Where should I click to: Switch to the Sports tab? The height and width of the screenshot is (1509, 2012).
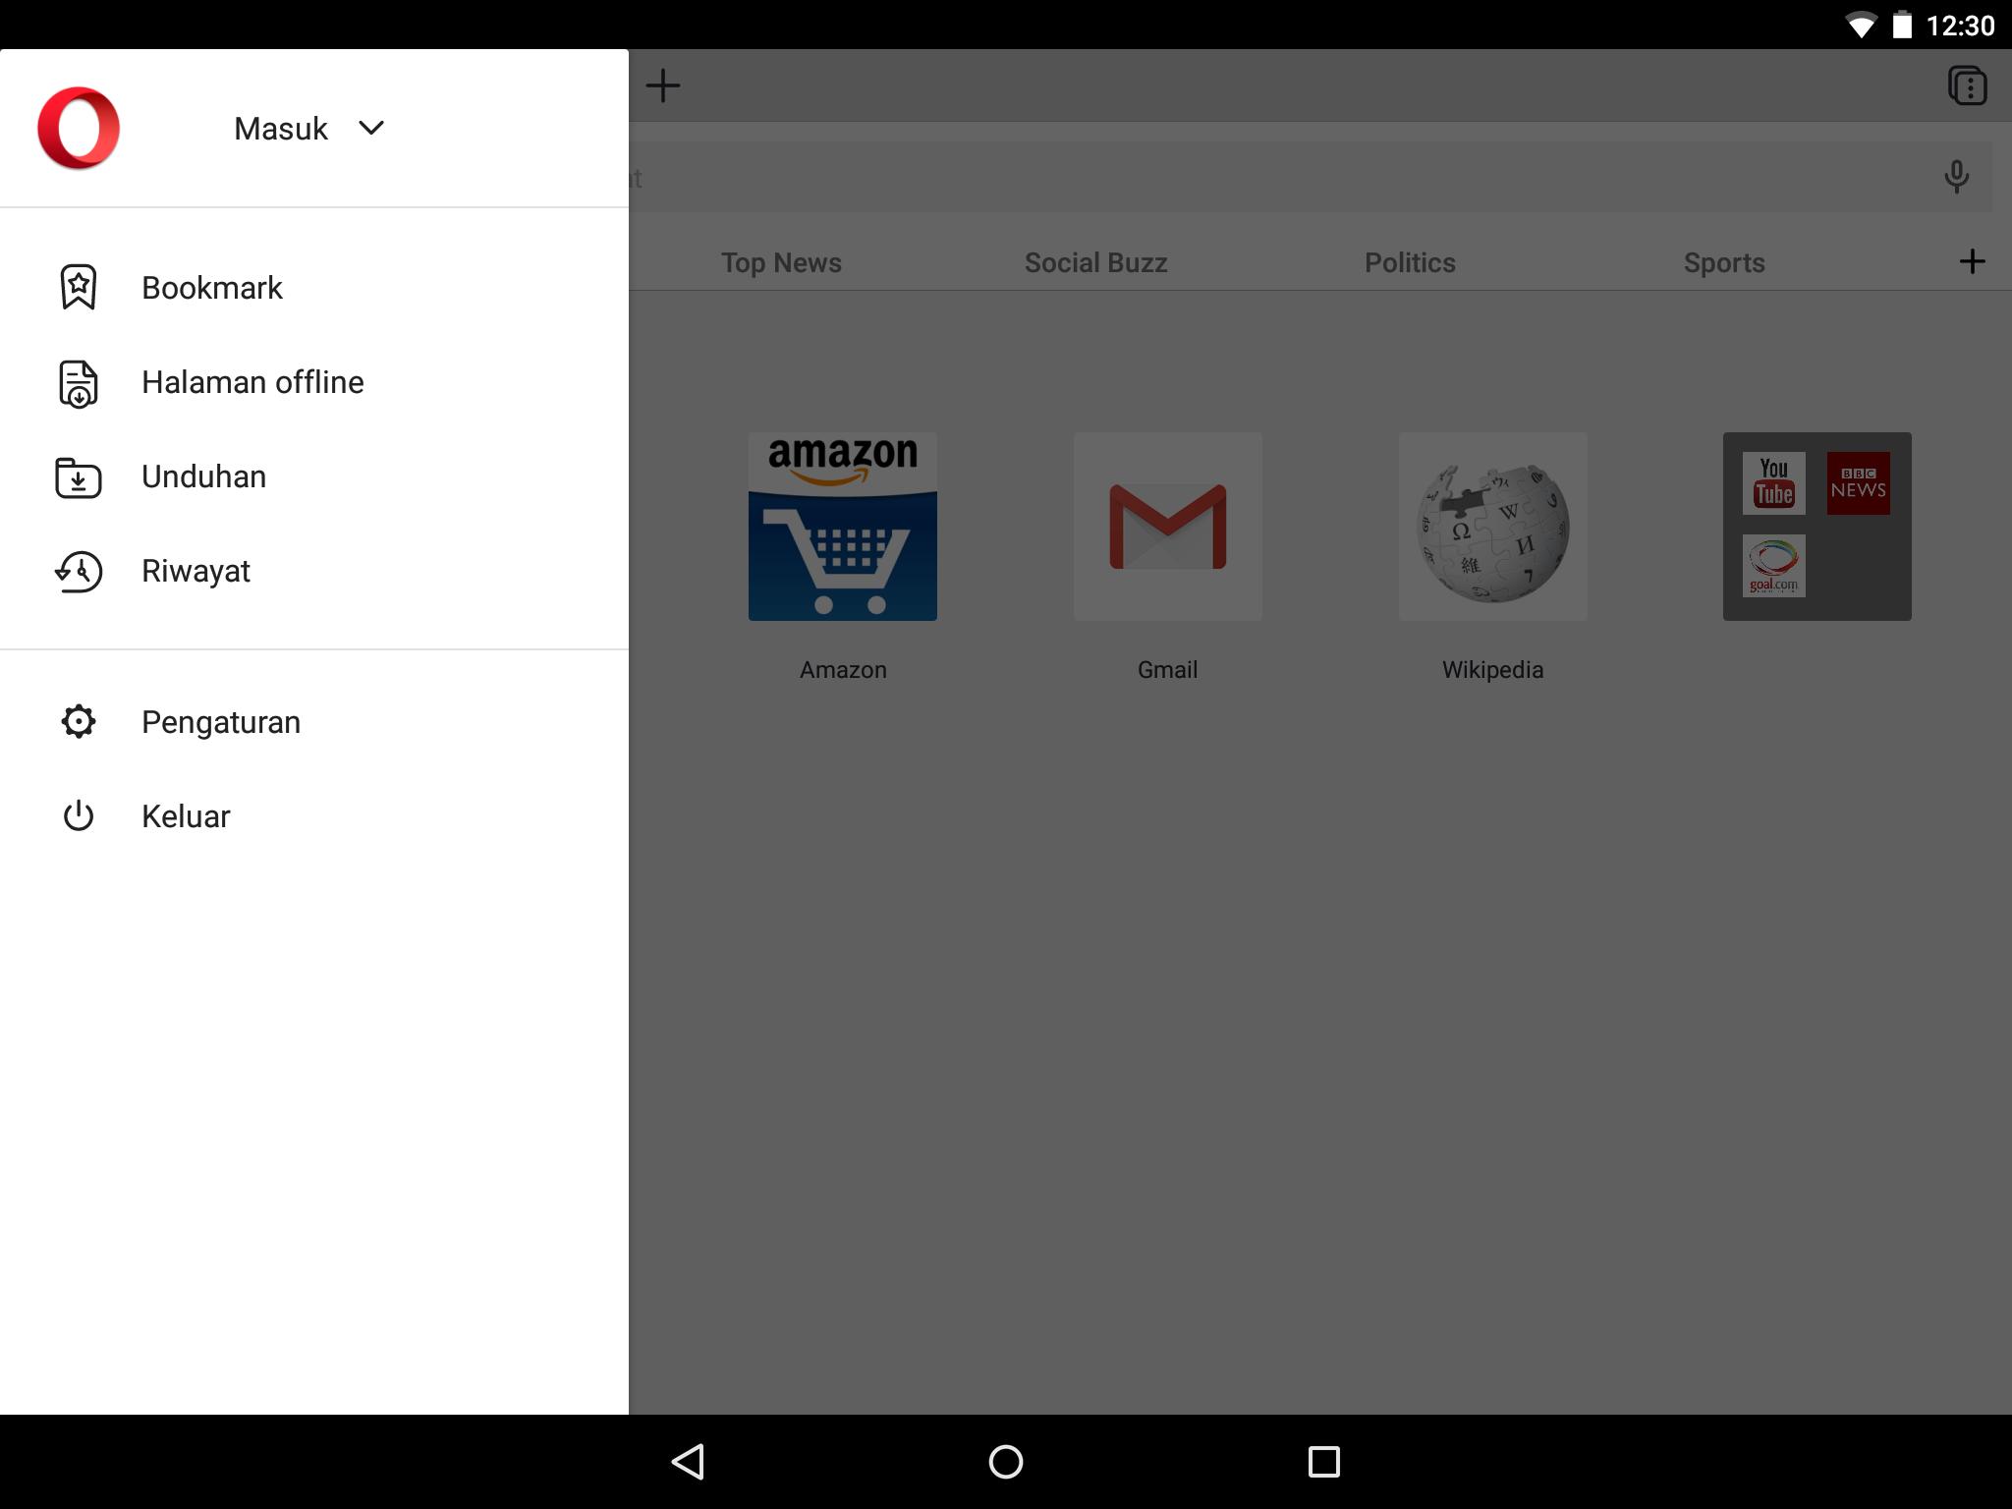(x=1724, y=262)
